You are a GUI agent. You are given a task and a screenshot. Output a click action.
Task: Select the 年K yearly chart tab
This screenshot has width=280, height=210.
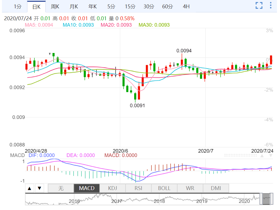click(92, 6)
